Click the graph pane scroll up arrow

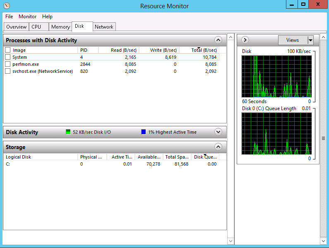323,37
